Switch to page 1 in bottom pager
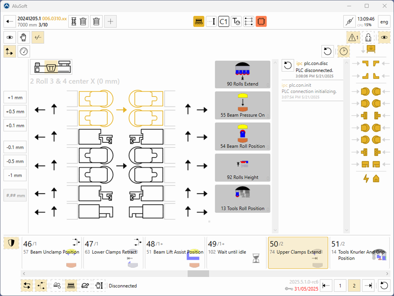Screen dimensions: 394x296 coord(340,286)
